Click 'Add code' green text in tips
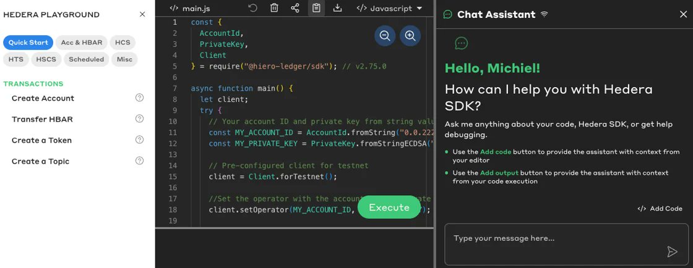This screenshot has width=693, height=268. tap(496, 152)
